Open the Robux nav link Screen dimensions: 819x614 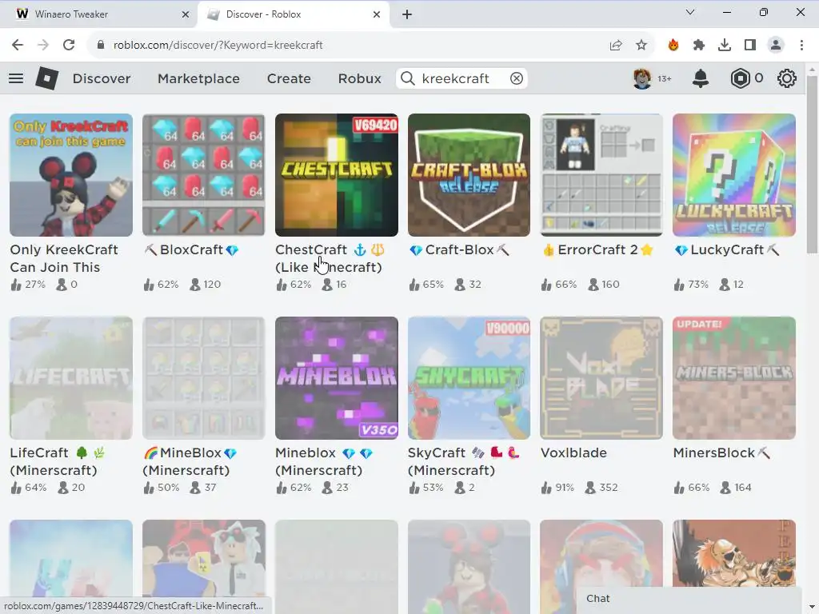(359, 78)
